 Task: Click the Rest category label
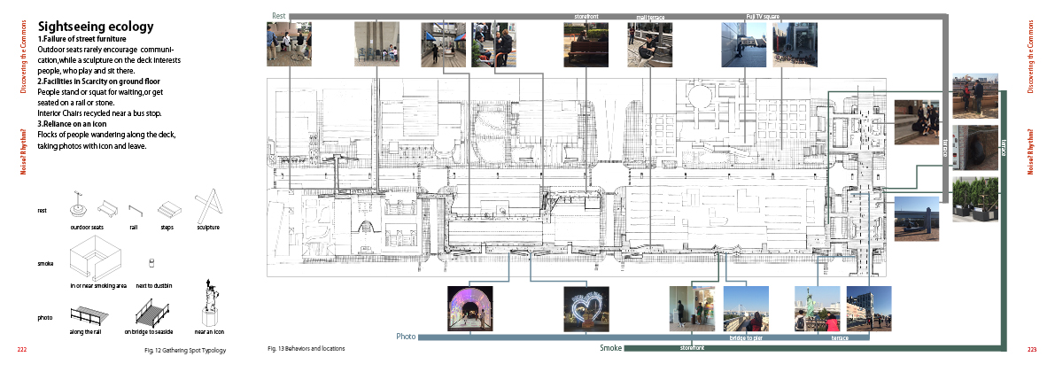(279, 16)
